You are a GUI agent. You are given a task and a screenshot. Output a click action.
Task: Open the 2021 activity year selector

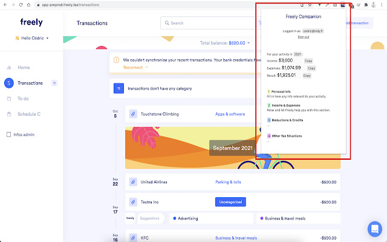[x=298, y=54]
